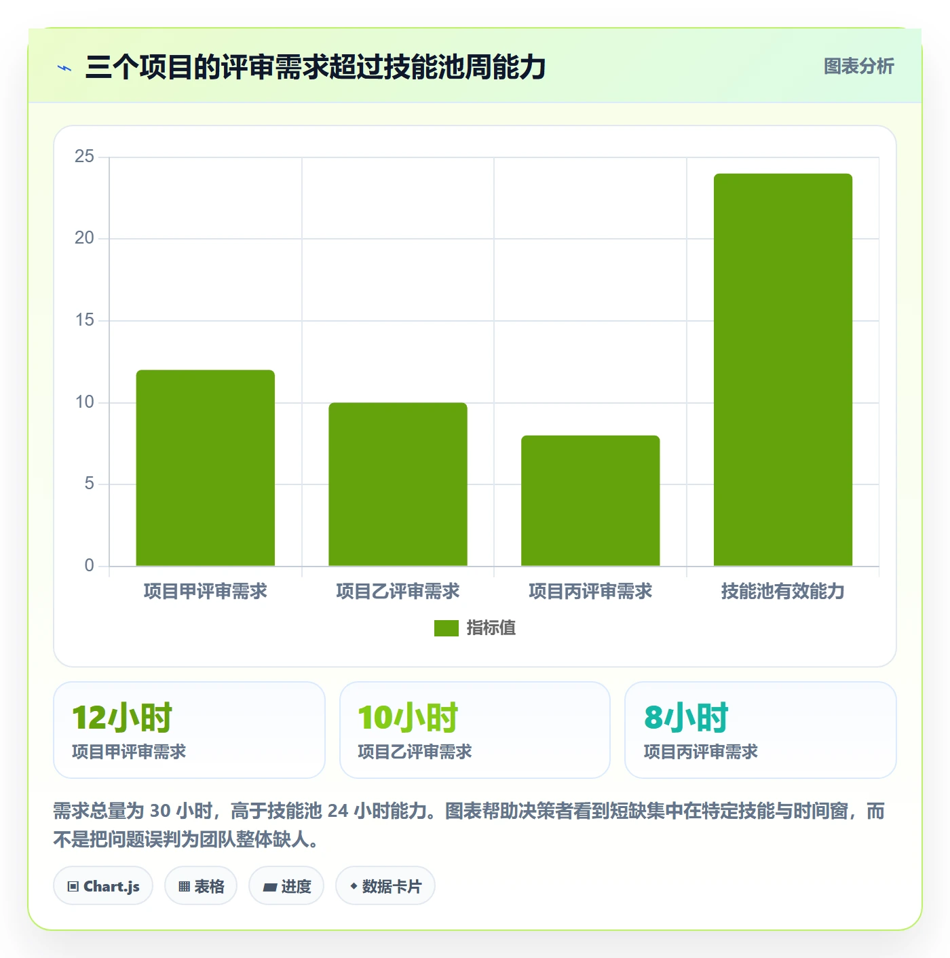
Task: Click the 项目甲评审需求 caption under 12小时
Action: pyautogui.click(x=129, y=752)
